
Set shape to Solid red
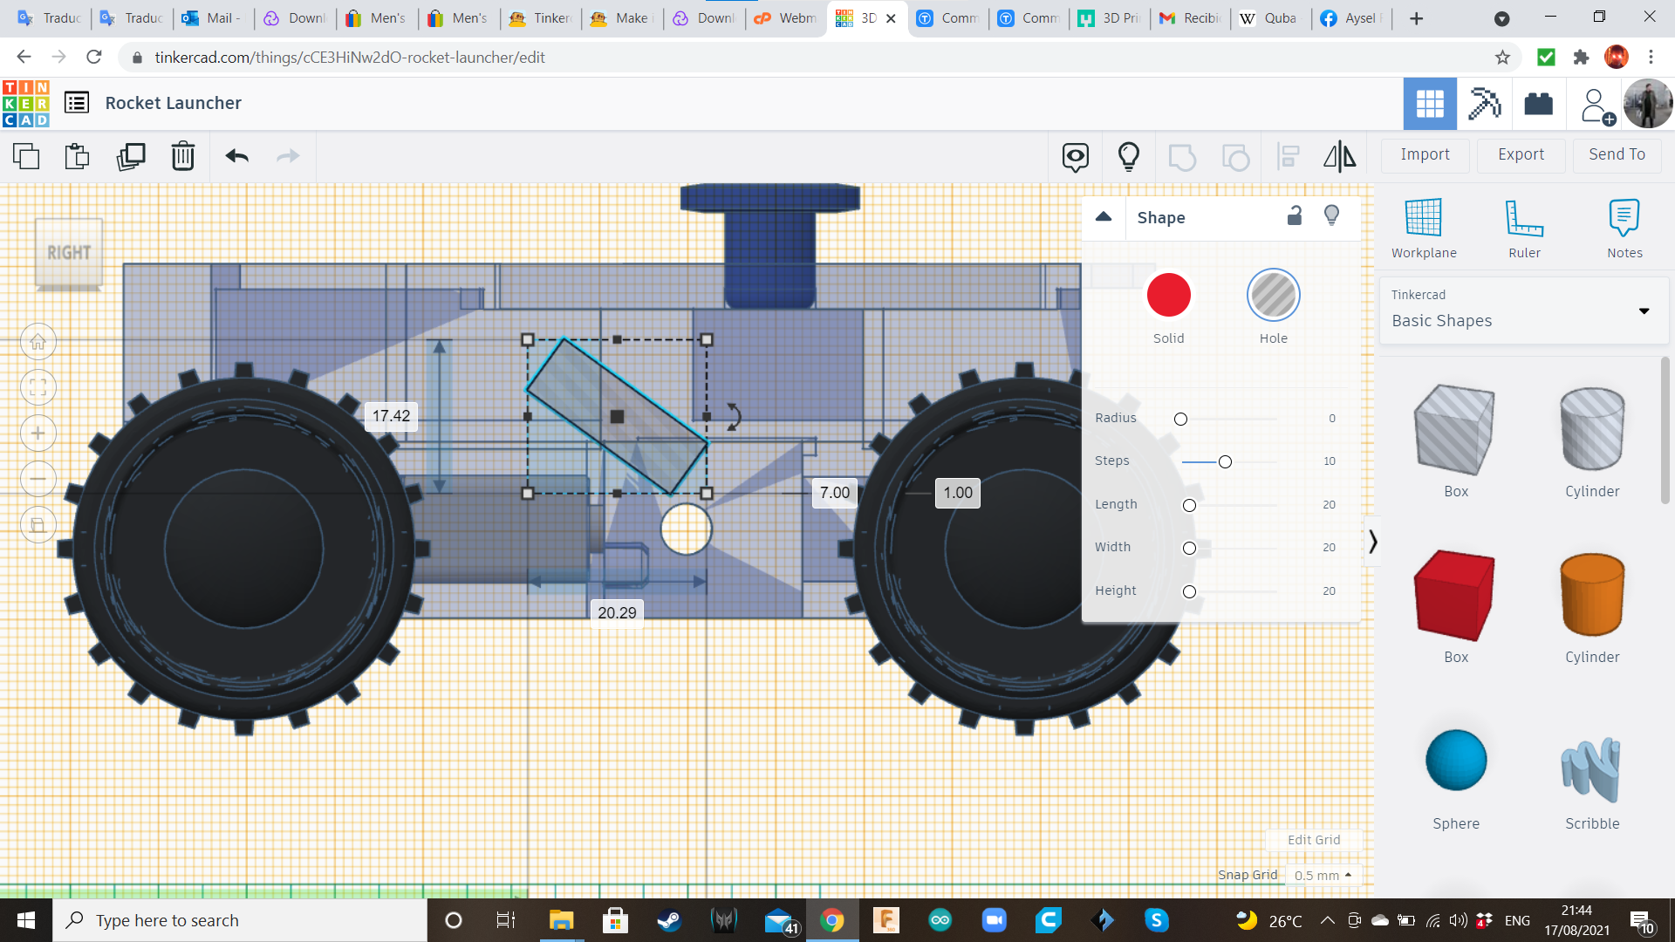(1168, 295)
